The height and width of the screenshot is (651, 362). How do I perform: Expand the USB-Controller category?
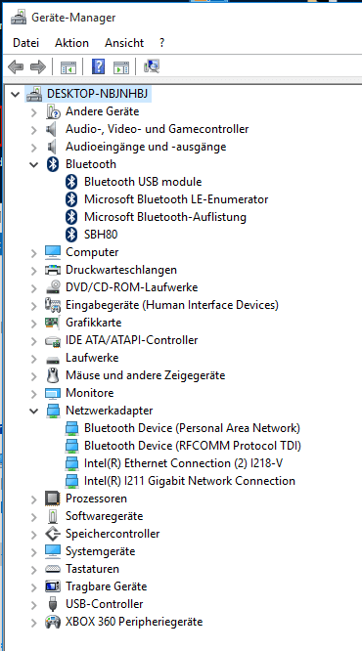(x=33, y=604)
